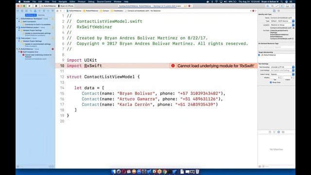Collapse the Swift Conversion issue group
The image size is (311, 175).
[x=19, y=21]
